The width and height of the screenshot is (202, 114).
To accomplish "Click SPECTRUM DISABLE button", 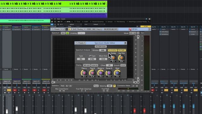I will tap(101, 47).
